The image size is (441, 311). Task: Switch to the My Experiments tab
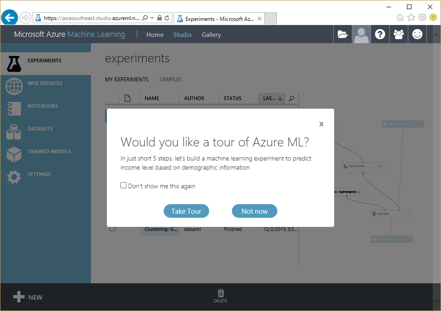click(126, 80)
